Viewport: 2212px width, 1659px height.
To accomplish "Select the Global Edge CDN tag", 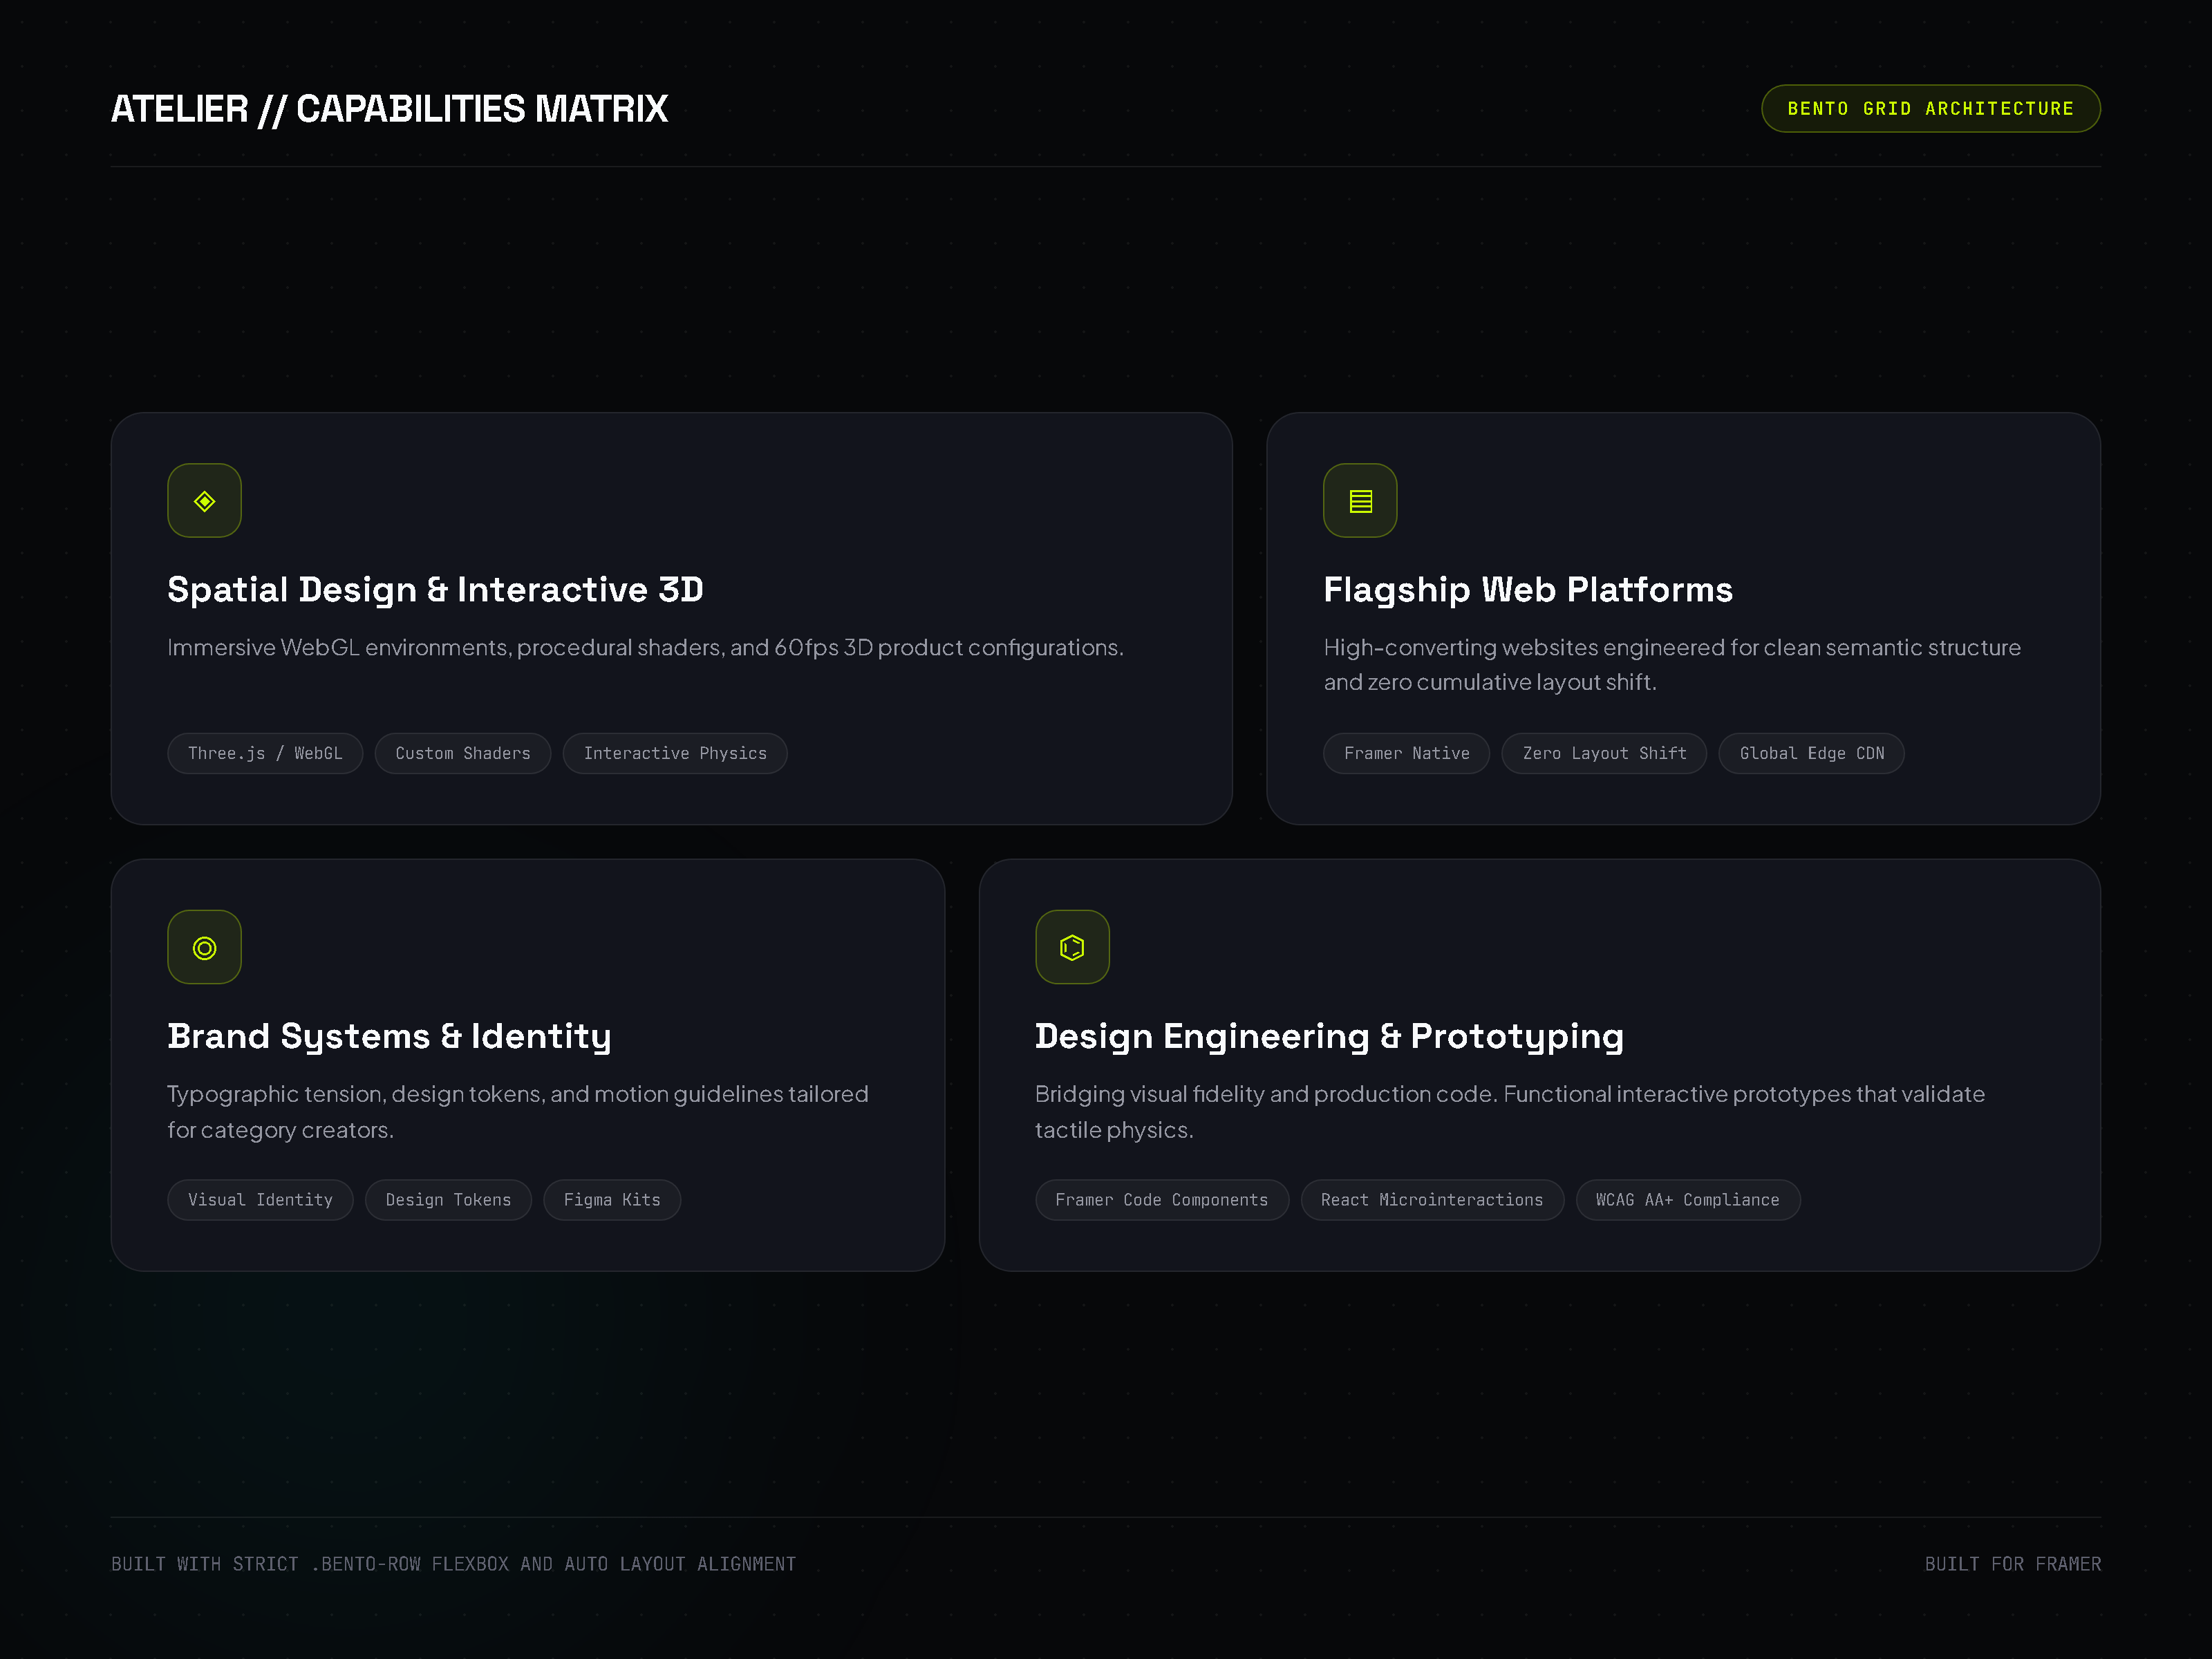I will pos(1811,754).
